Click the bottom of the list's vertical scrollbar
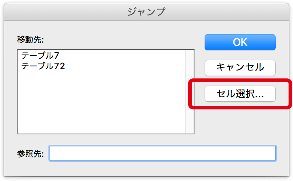Image resolution: width=293 pixels, height=181 pixels. tap(189, 130)
